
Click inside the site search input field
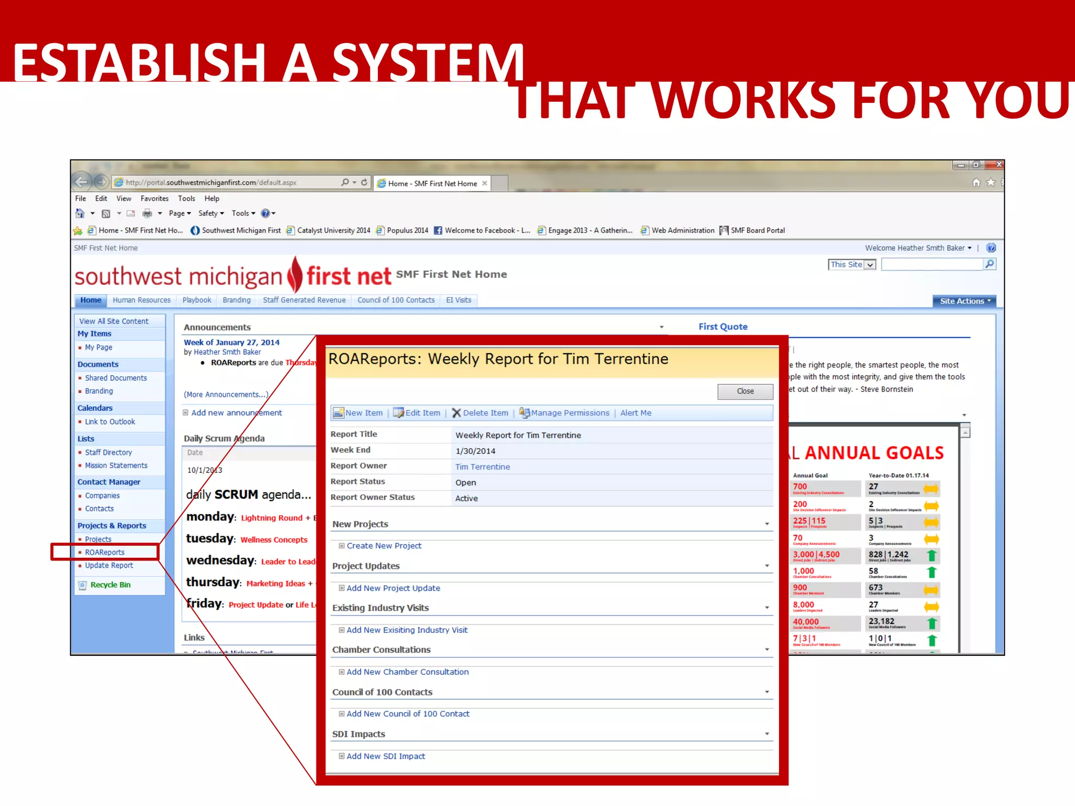click(x=932, y=264)
